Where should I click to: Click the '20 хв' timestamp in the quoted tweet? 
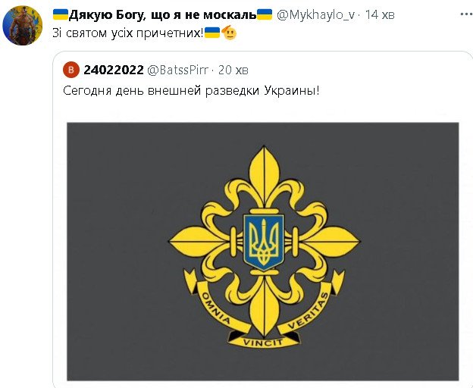point(233,70)
